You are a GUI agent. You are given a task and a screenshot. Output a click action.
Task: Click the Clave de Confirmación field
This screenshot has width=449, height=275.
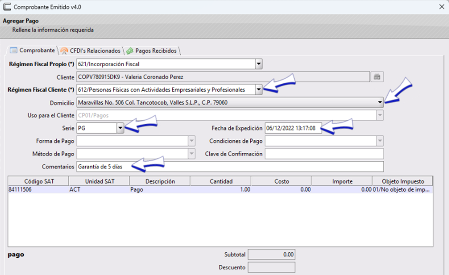[x=324, y=154]
